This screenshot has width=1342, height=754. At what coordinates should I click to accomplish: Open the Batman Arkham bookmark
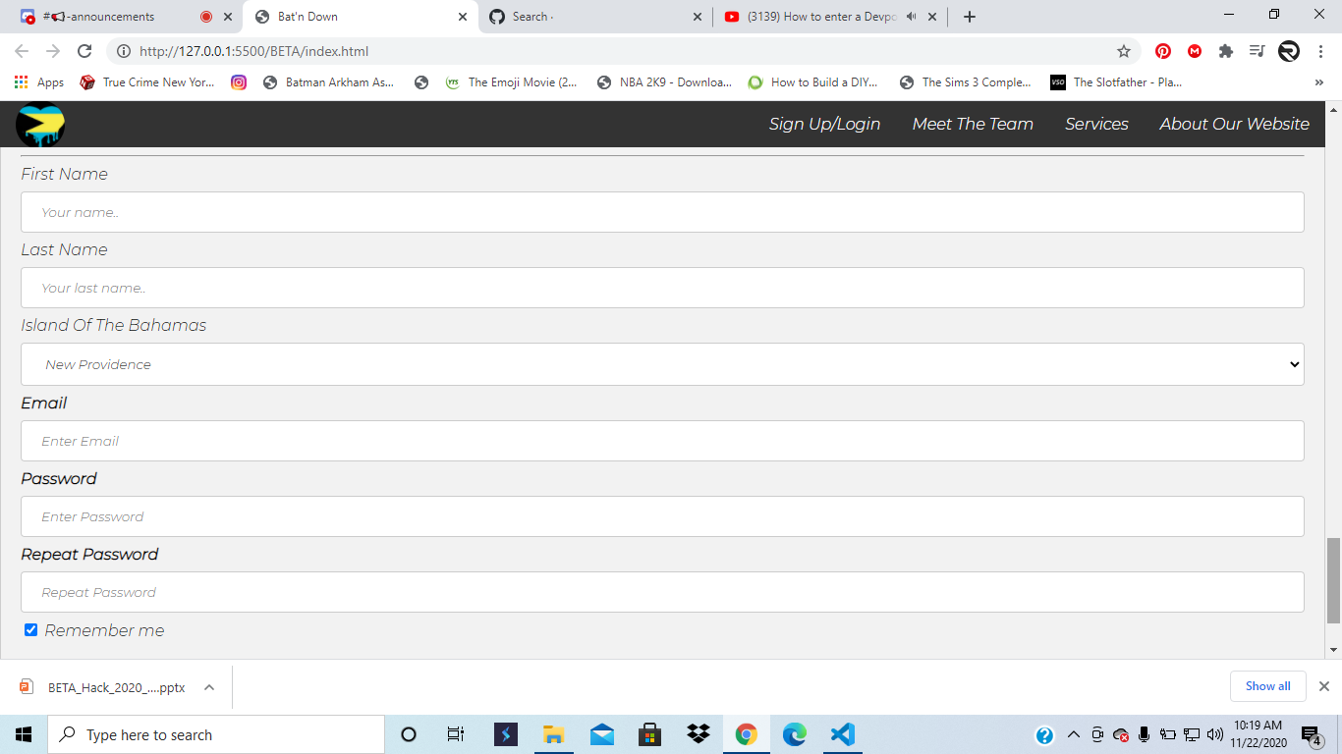pos(329,82)
